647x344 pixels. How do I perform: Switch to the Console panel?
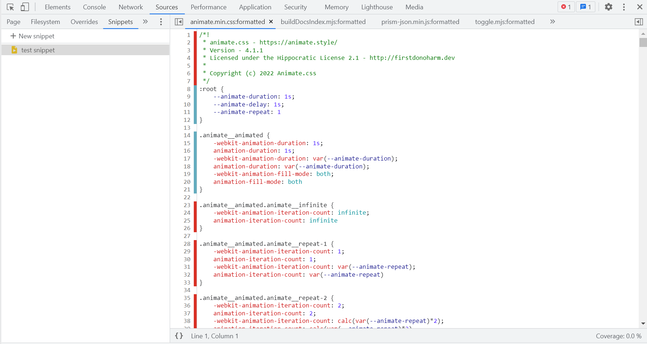pos(94,7)
